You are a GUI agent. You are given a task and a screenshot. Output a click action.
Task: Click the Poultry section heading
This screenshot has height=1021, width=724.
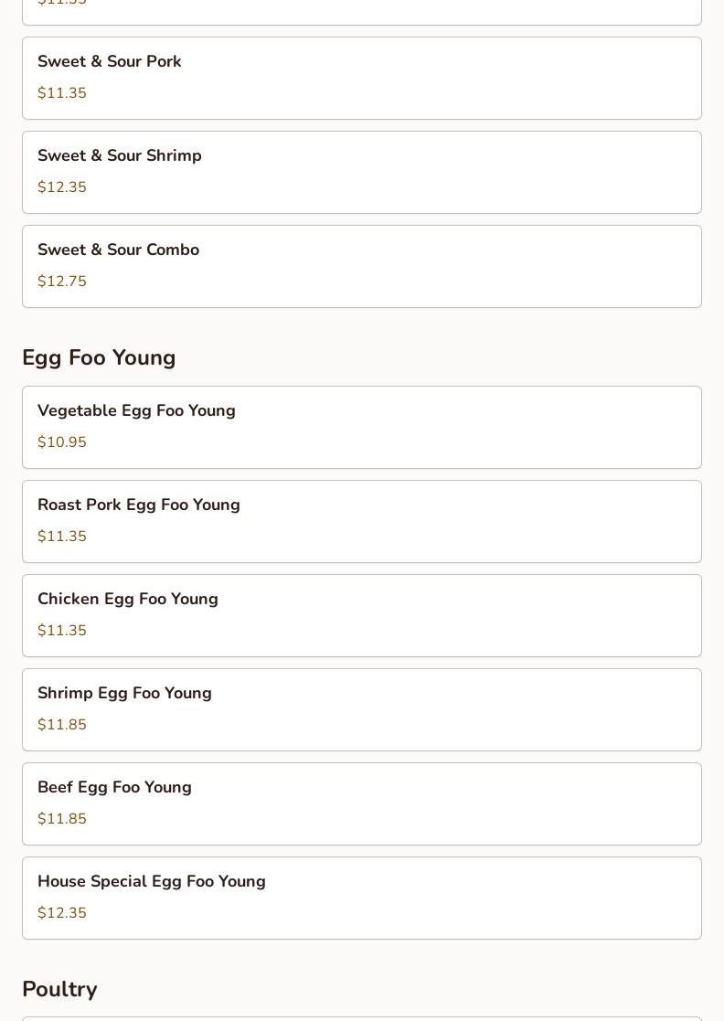(x=59, y=989)
